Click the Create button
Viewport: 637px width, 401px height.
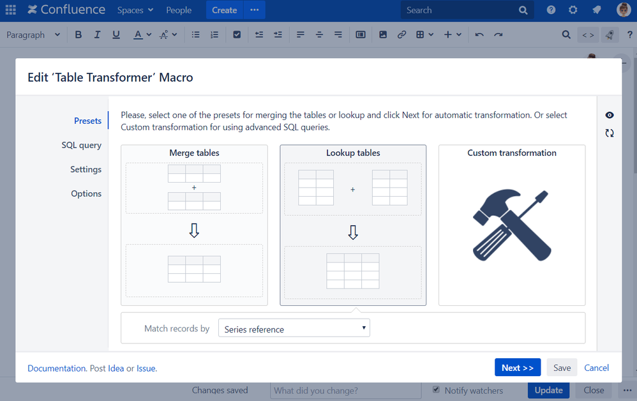click(x=224, y=10)
